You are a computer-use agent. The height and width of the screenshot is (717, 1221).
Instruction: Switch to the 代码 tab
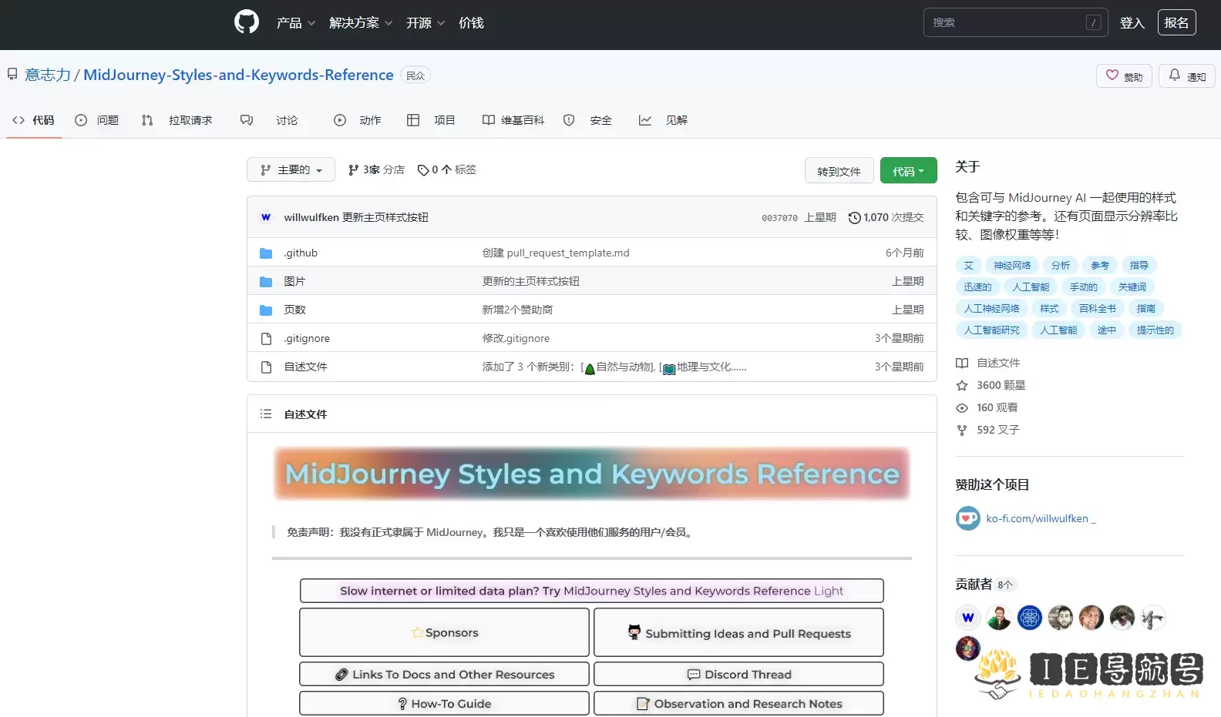pyautogui.click(x=34, y=120)
